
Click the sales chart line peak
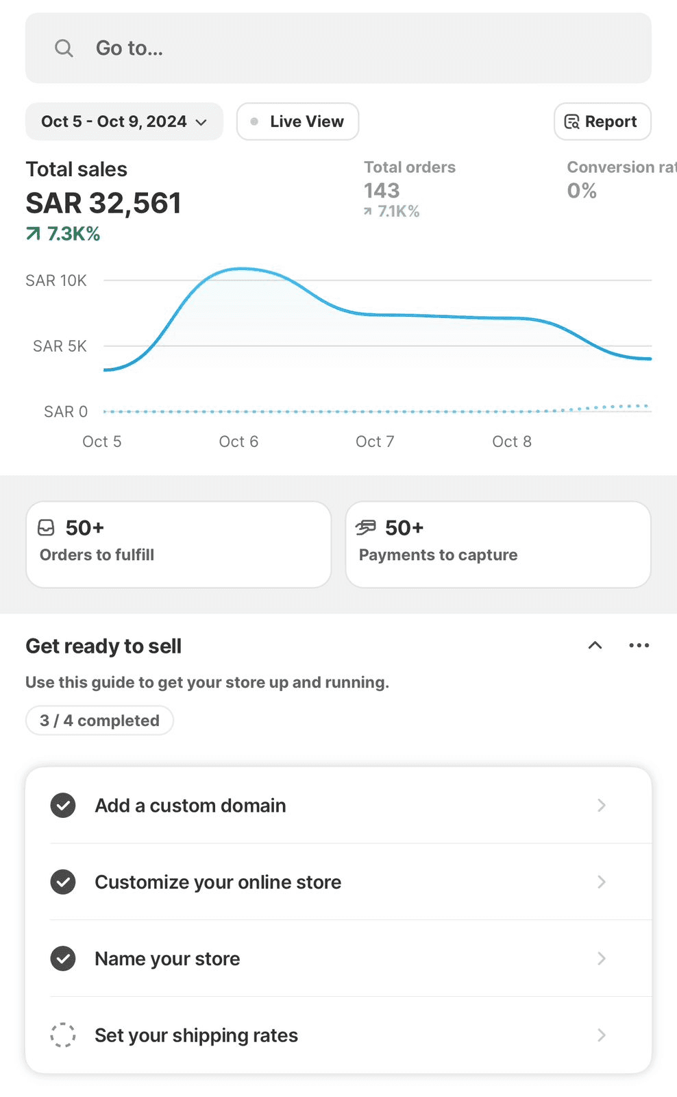[241, 269]
